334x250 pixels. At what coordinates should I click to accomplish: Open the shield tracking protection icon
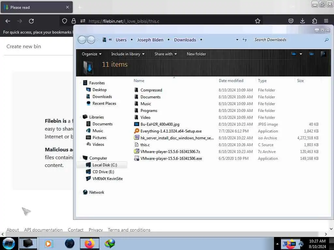(x=65, y=21)
